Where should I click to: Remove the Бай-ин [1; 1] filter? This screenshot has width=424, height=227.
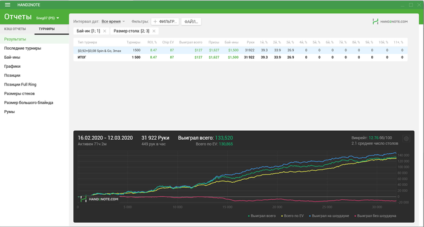[105, 31]
